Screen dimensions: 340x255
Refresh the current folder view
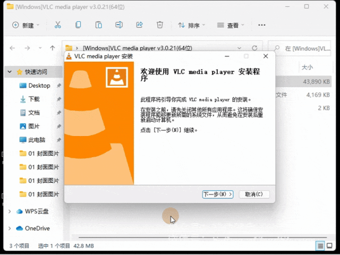click(254, 48)
